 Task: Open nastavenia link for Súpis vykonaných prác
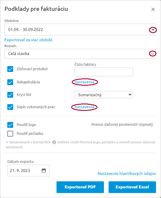pyautogui.click(x=84, y=107)
